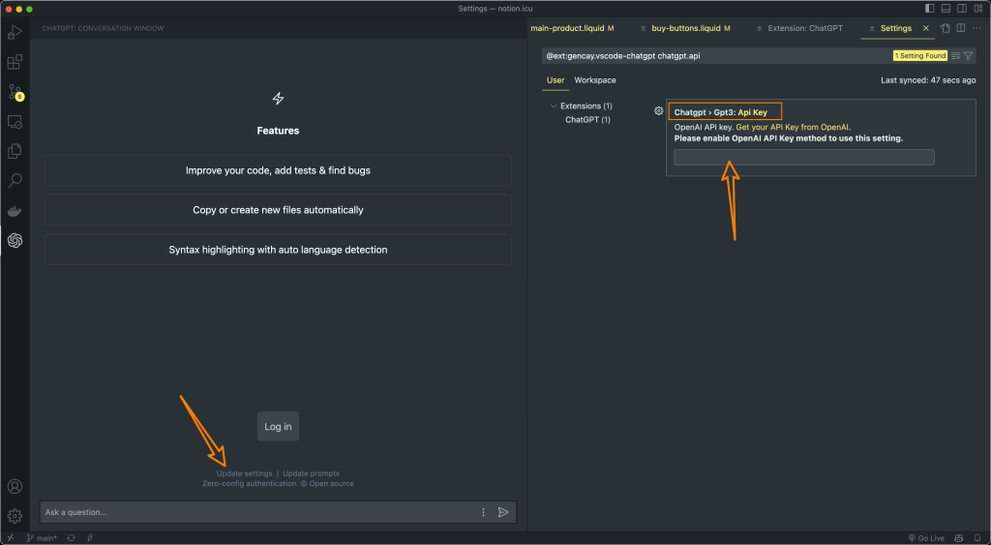Open the Search view magnifier icon
991x545 pixels.
tap(15, 181)
